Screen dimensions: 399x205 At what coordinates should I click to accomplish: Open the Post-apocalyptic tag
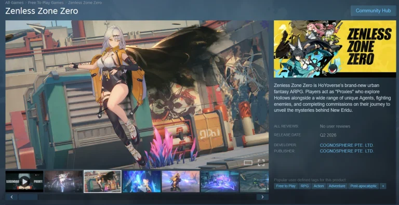click(363, 186)
